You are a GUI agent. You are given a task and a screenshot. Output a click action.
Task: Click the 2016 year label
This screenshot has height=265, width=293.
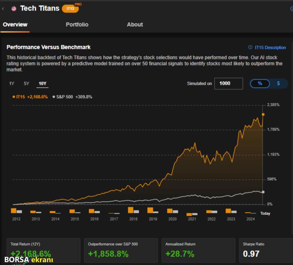94,219
